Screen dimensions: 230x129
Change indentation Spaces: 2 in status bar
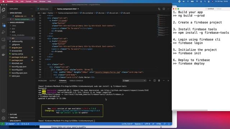point(138,124)
